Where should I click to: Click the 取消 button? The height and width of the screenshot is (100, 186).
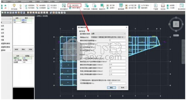tap(123, 88)
